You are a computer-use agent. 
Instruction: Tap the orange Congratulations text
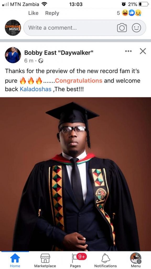79,80
